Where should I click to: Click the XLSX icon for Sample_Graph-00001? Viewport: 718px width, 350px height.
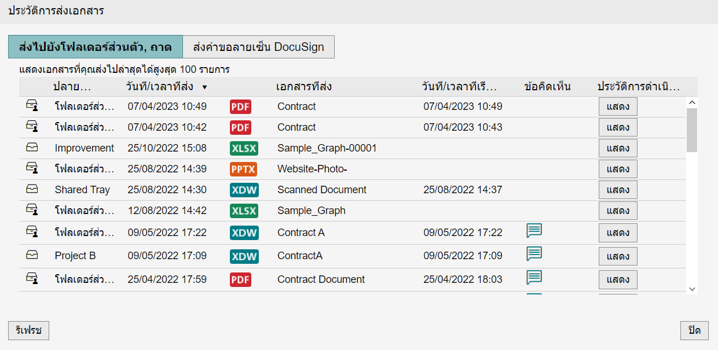[244, 148]
